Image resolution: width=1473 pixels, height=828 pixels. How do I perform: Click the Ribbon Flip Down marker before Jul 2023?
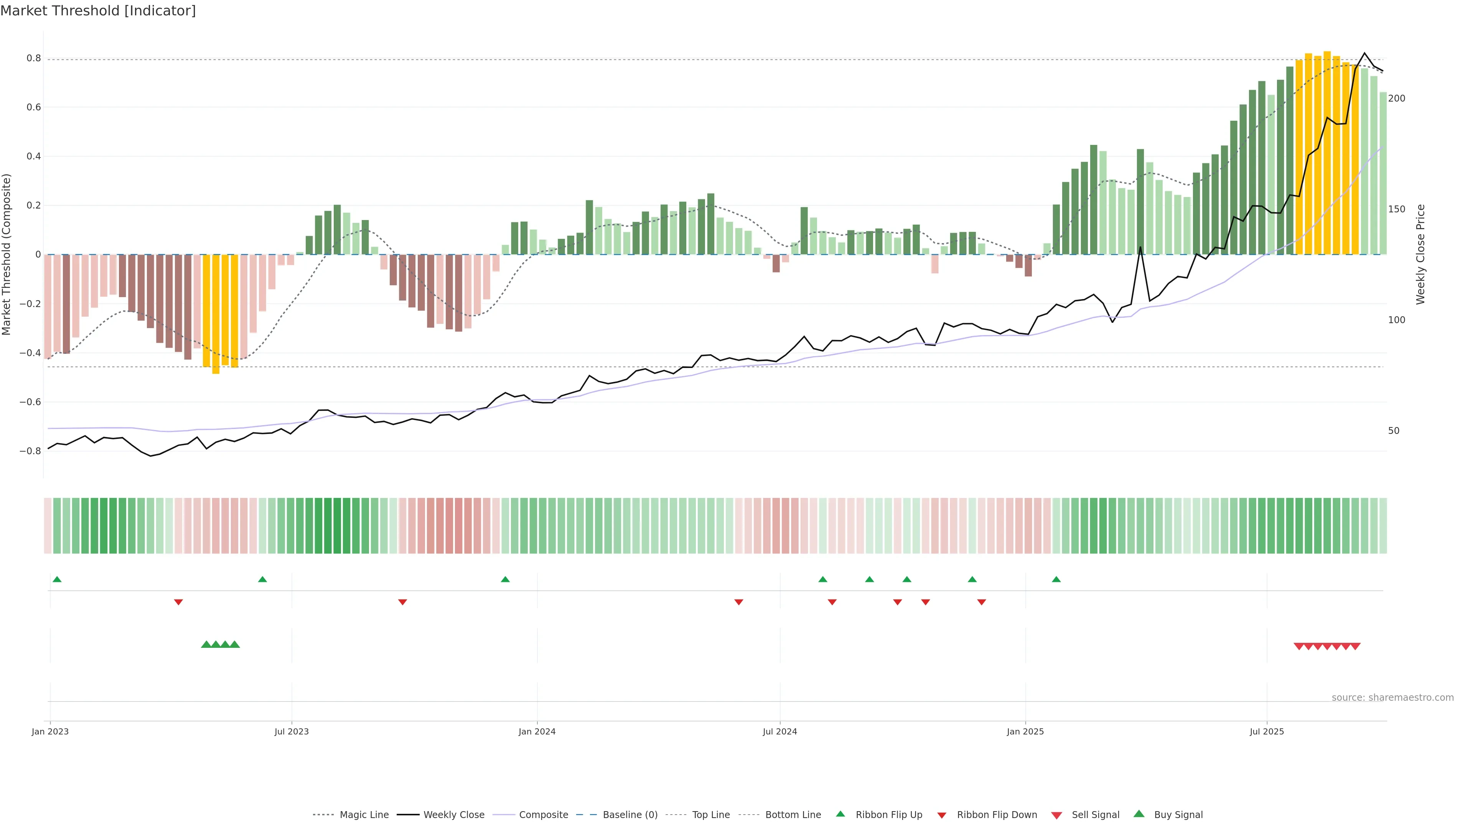click(178, 602)
